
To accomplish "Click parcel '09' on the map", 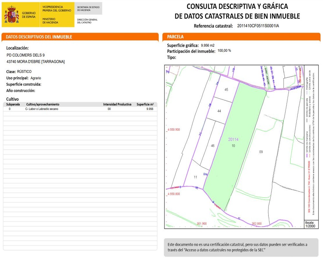I will [261, 152].
